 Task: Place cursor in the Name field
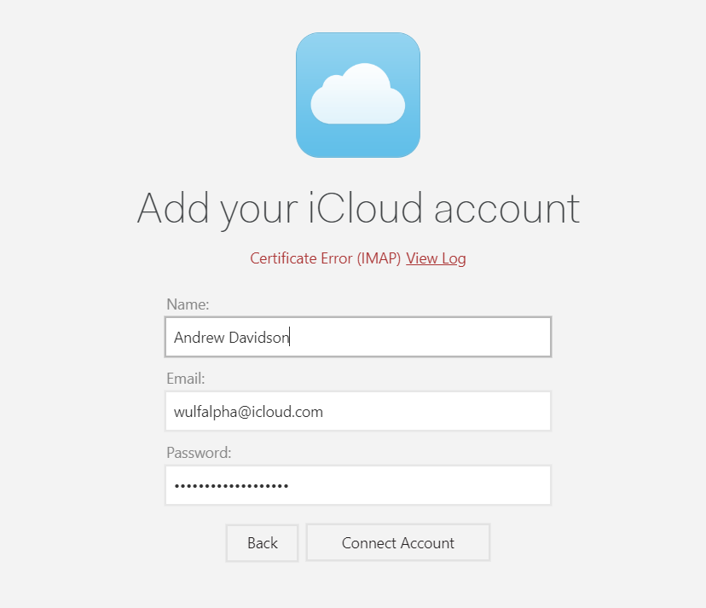click(x=358, y=337)
